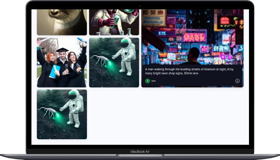Open the scientist with flasks thumbnail
This screenshot has height=160, width=280.
(114, 22)
